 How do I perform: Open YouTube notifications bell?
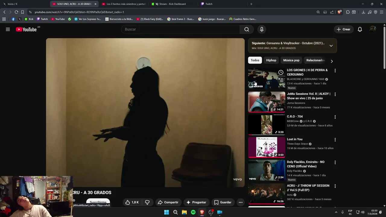pyautogui.click(x=360, y=29)
